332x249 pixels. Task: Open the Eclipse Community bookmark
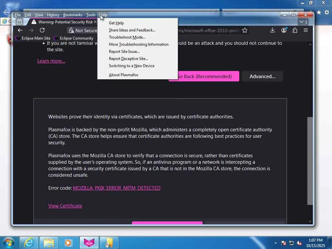pos(74,38)
